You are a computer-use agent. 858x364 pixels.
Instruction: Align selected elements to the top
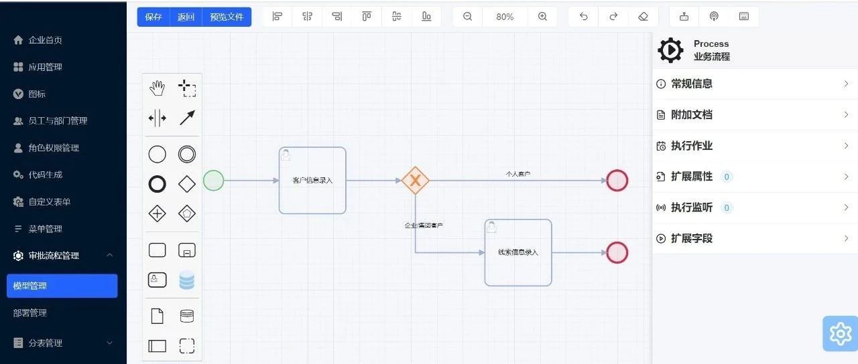click(367, 17)
